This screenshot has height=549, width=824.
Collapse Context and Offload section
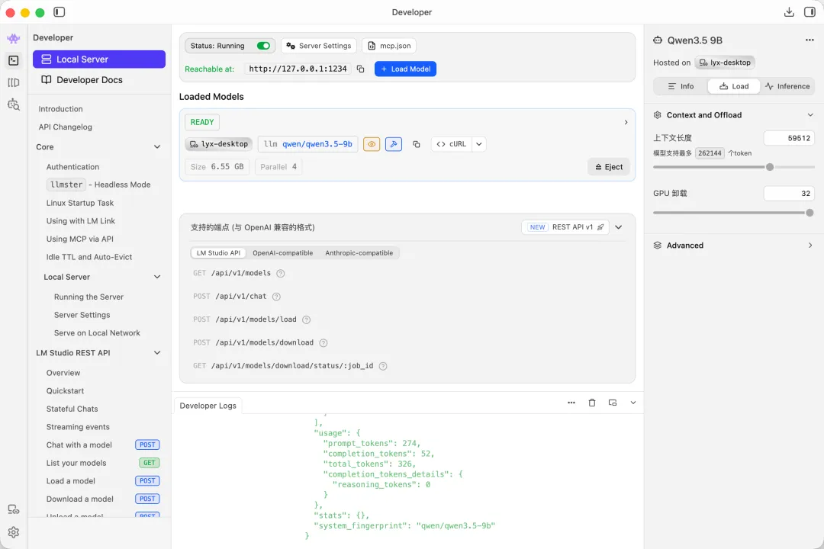tap(810, 115)
